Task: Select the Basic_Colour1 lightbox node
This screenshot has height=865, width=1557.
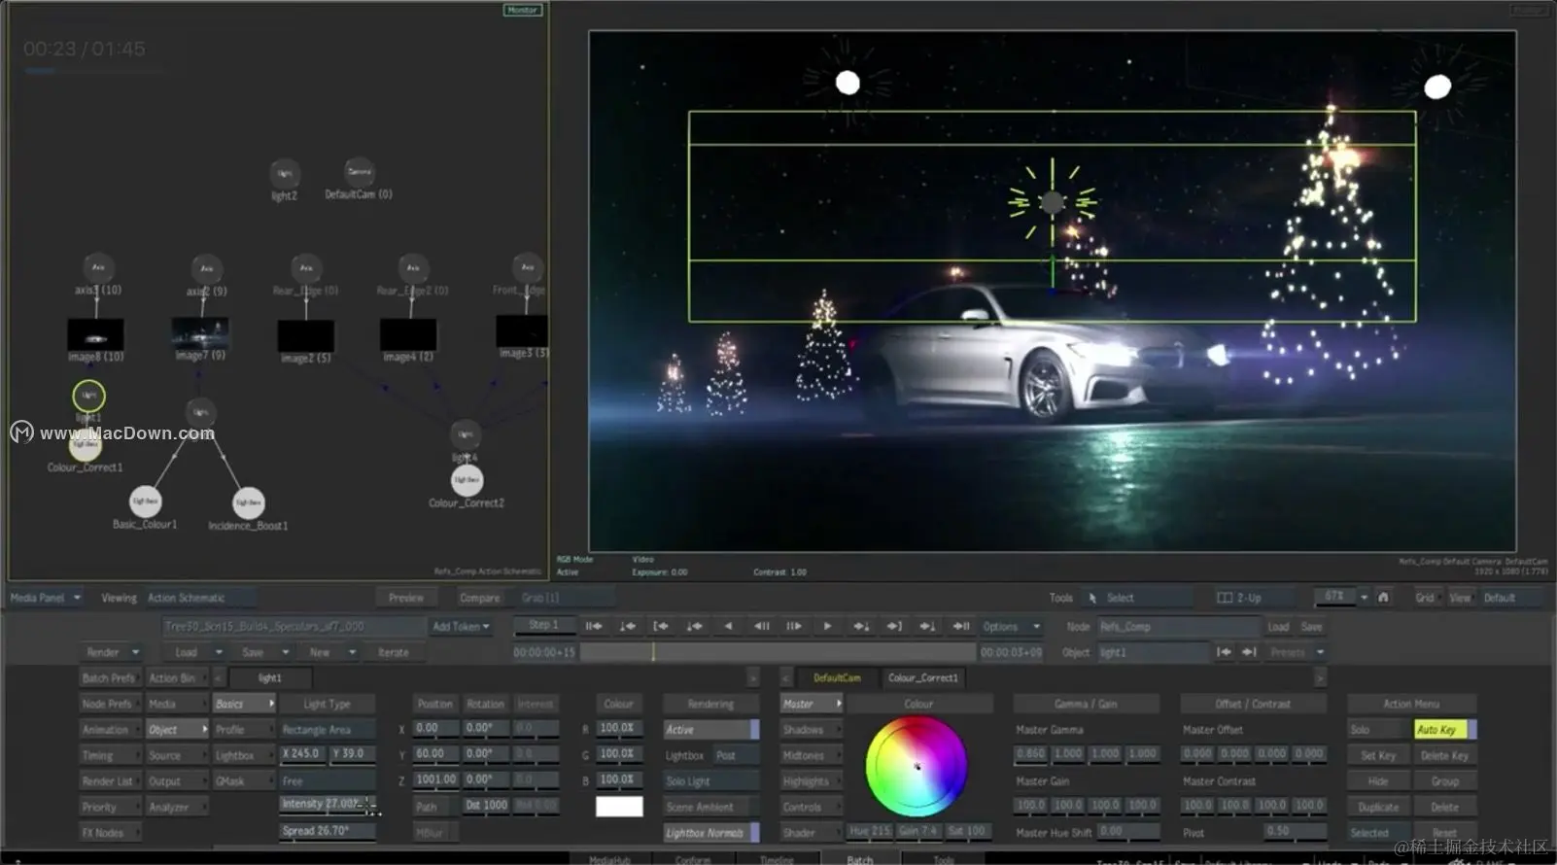Action: click(x=146, y=501)
